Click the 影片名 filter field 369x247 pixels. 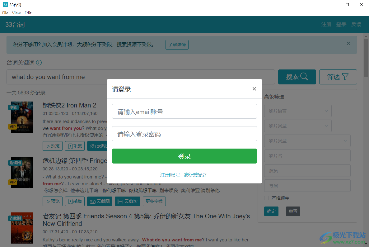307,156
